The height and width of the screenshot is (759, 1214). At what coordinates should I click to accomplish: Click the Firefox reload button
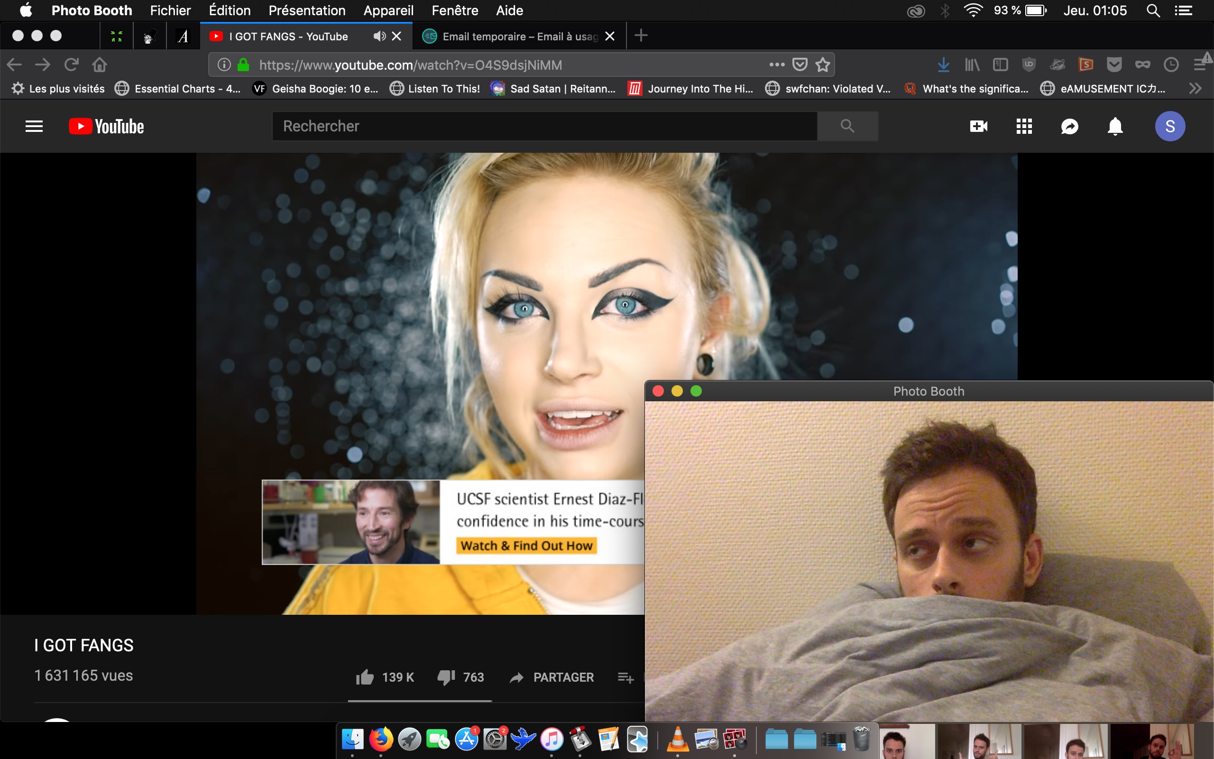coord(71,64)
